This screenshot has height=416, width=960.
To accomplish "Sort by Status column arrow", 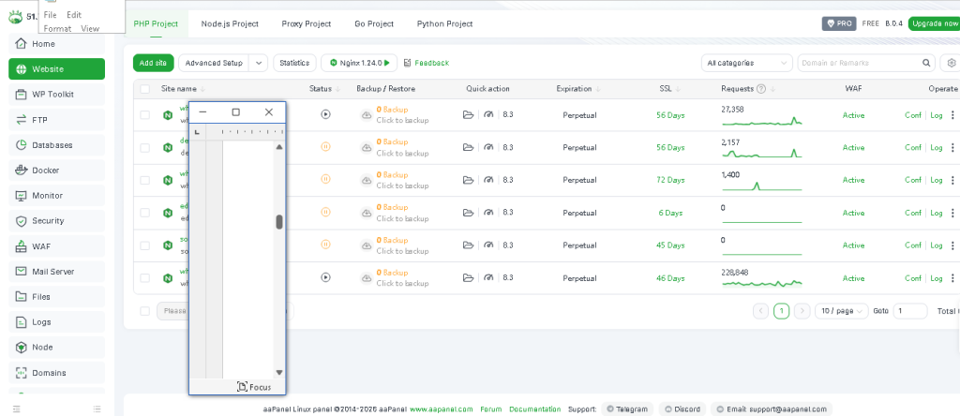I will pyautogui.click(x=337, y=89).
